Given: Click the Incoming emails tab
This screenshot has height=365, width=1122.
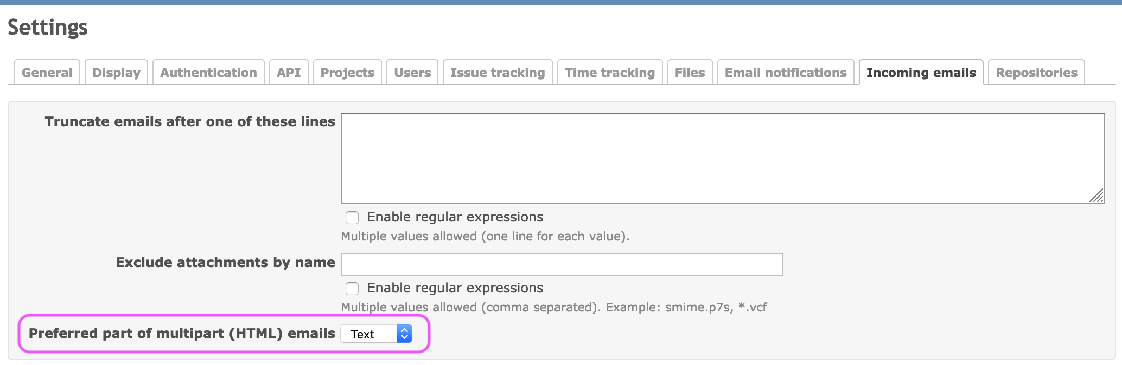Looking at the screenshot, I should 921,73.
